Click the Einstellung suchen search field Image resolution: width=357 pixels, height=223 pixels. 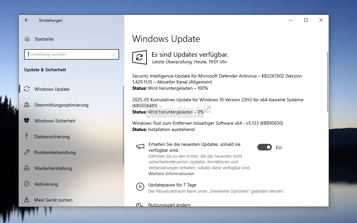(x=72, y=54)
